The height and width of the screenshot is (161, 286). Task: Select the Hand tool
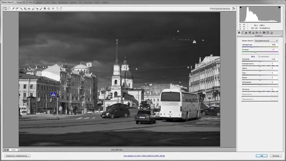click(9, 8)
